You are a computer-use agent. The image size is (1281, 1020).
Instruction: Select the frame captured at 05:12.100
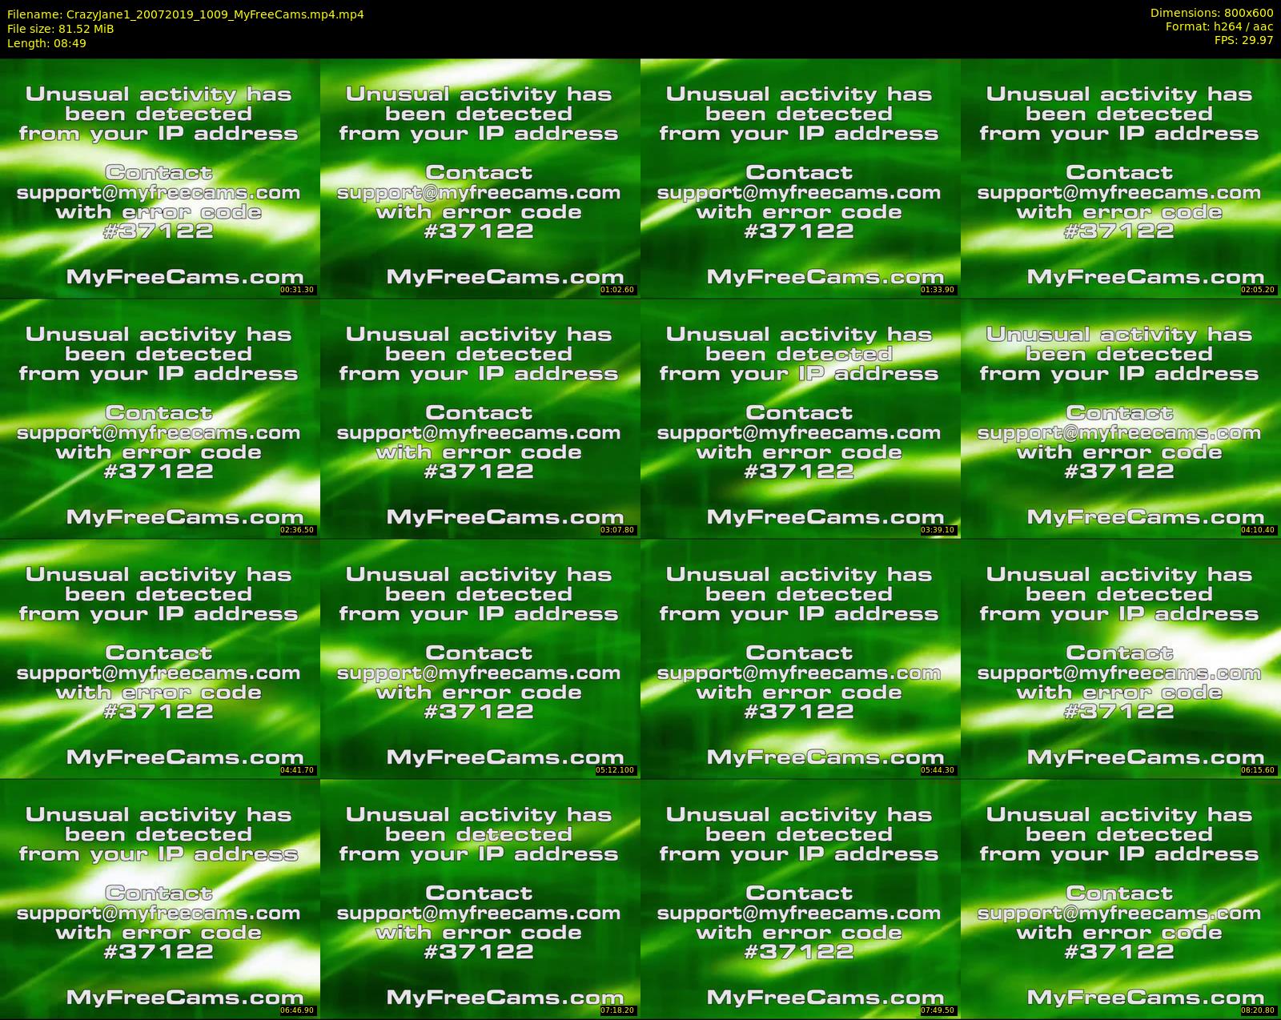tap(480, 658)
